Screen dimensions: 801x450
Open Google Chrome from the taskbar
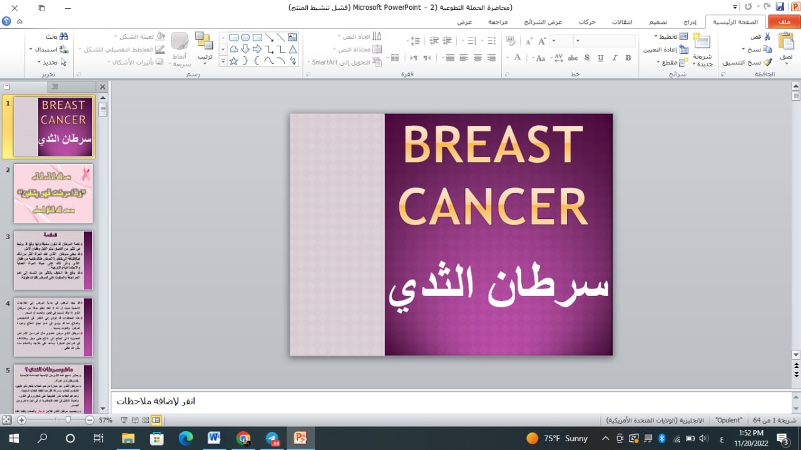click(x=243, y=438)
